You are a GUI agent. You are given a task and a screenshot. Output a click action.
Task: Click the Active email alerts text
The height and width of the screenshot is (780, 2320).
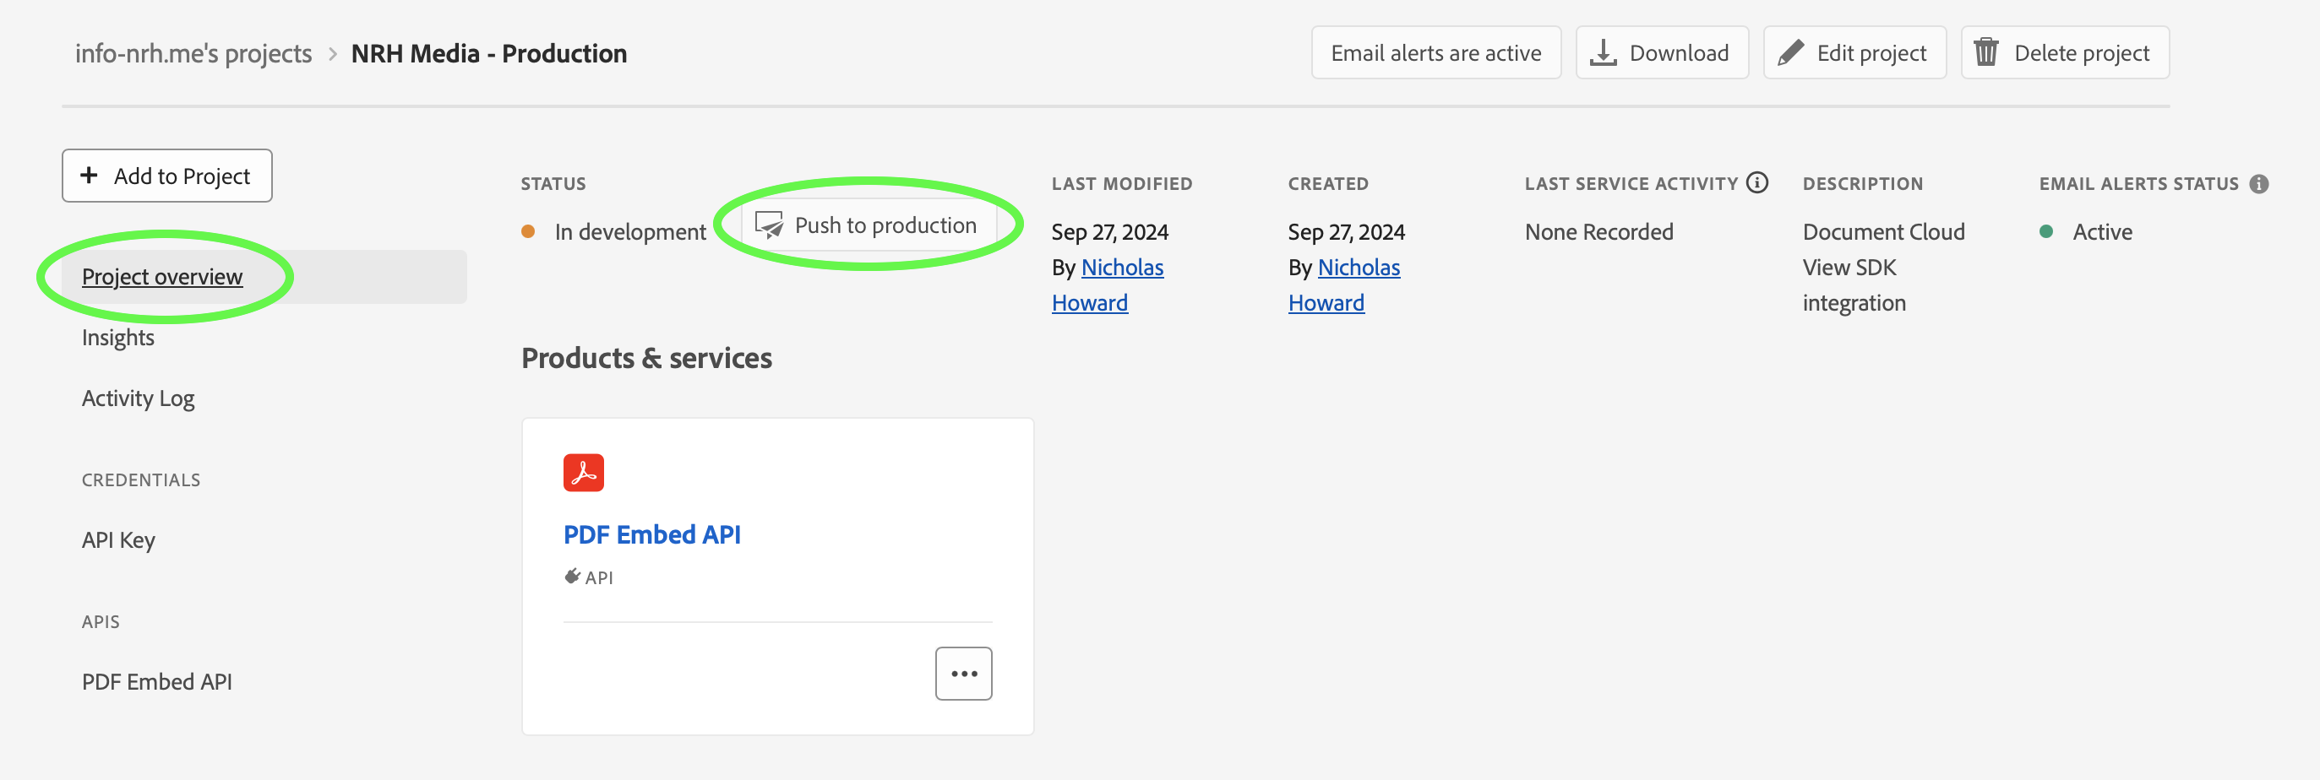tap(2102, 231)
